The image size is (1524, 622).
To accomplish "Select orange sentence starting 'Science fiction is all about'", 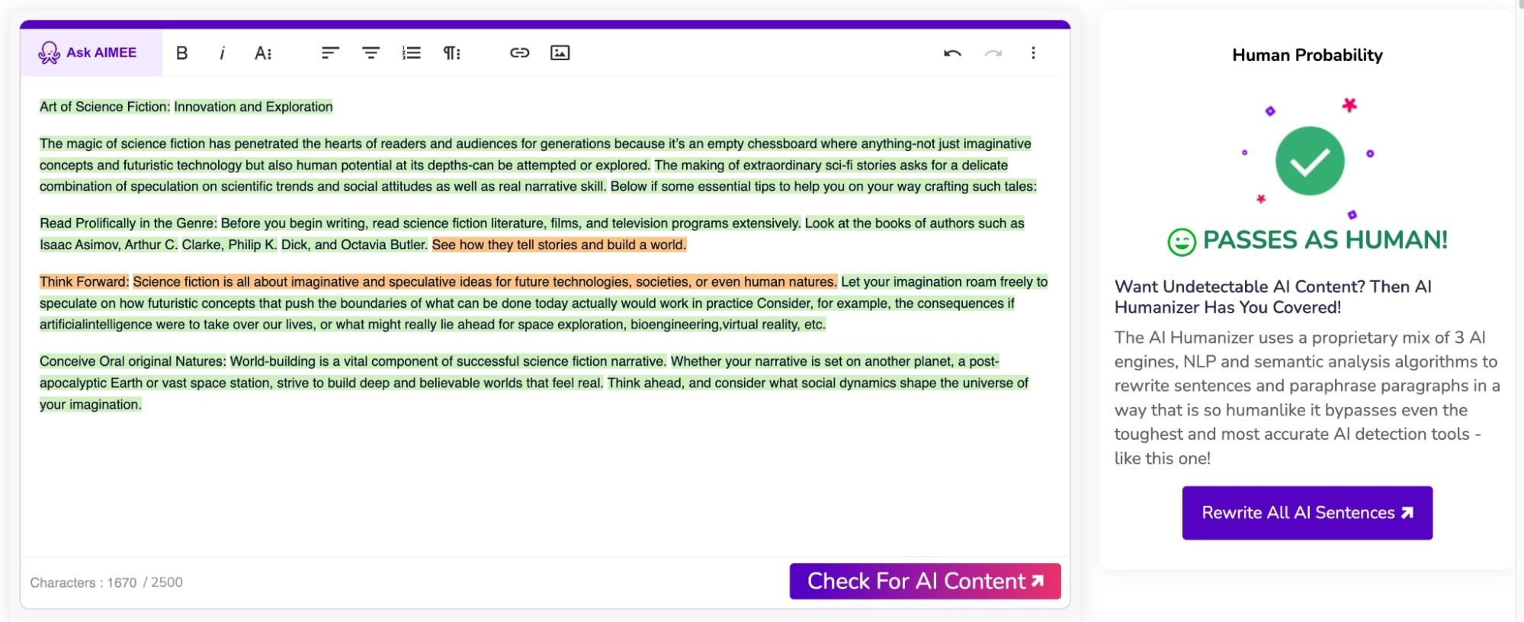I will [x=484, y=282].
